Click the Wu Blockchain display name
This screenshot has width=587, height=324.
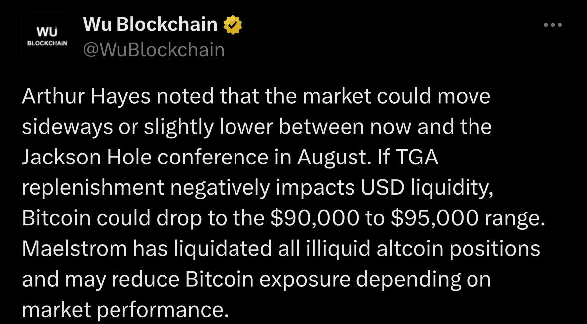[150, 25]
